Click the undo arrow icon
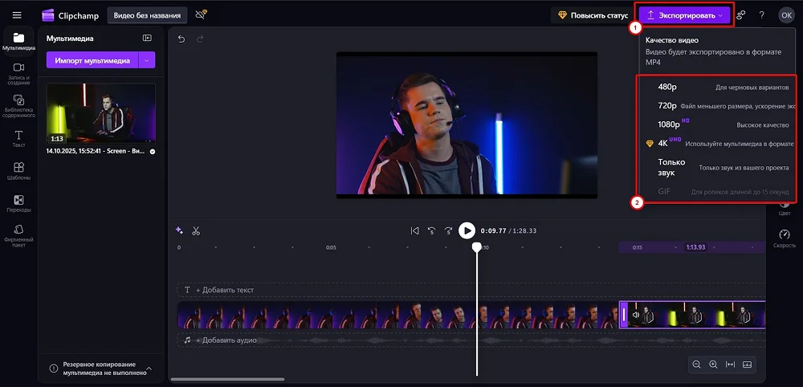The height and width of the screenshot is (387, 803). (x=181, y=39)
